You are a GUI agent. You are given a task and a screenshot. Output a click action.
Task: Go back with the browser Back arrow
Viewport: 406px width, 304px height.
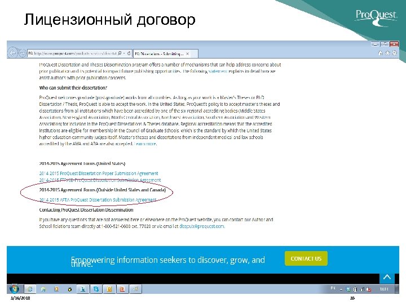[x=12, y=53]
